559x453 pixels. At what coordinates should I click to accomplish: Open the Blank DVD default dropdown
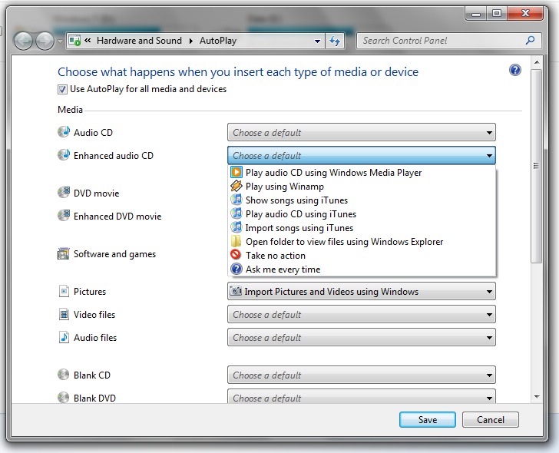click(x=361, y=396)
